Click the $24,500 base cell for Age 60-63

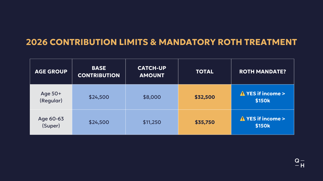click(x=99, y=122)
